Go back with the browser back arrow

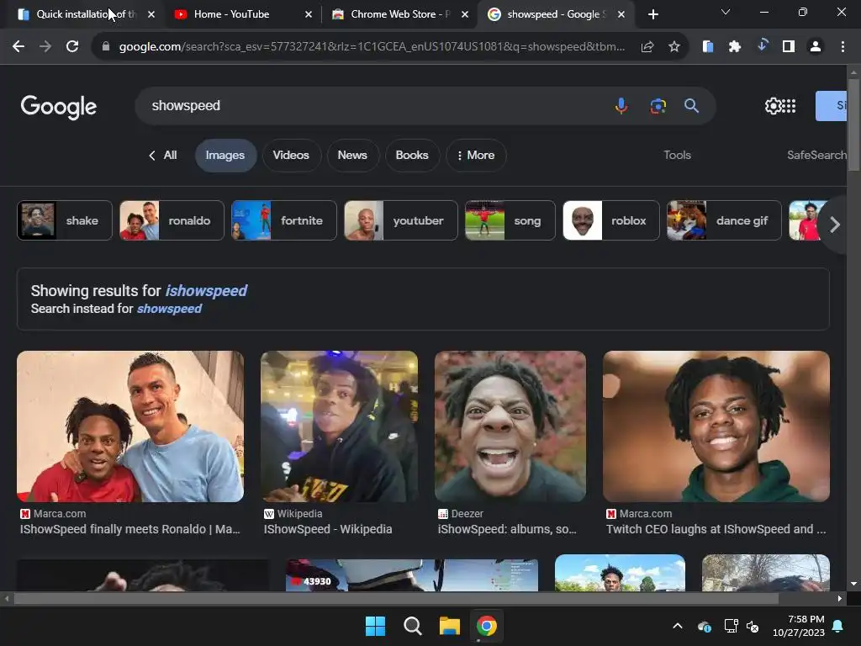point(18,47)
